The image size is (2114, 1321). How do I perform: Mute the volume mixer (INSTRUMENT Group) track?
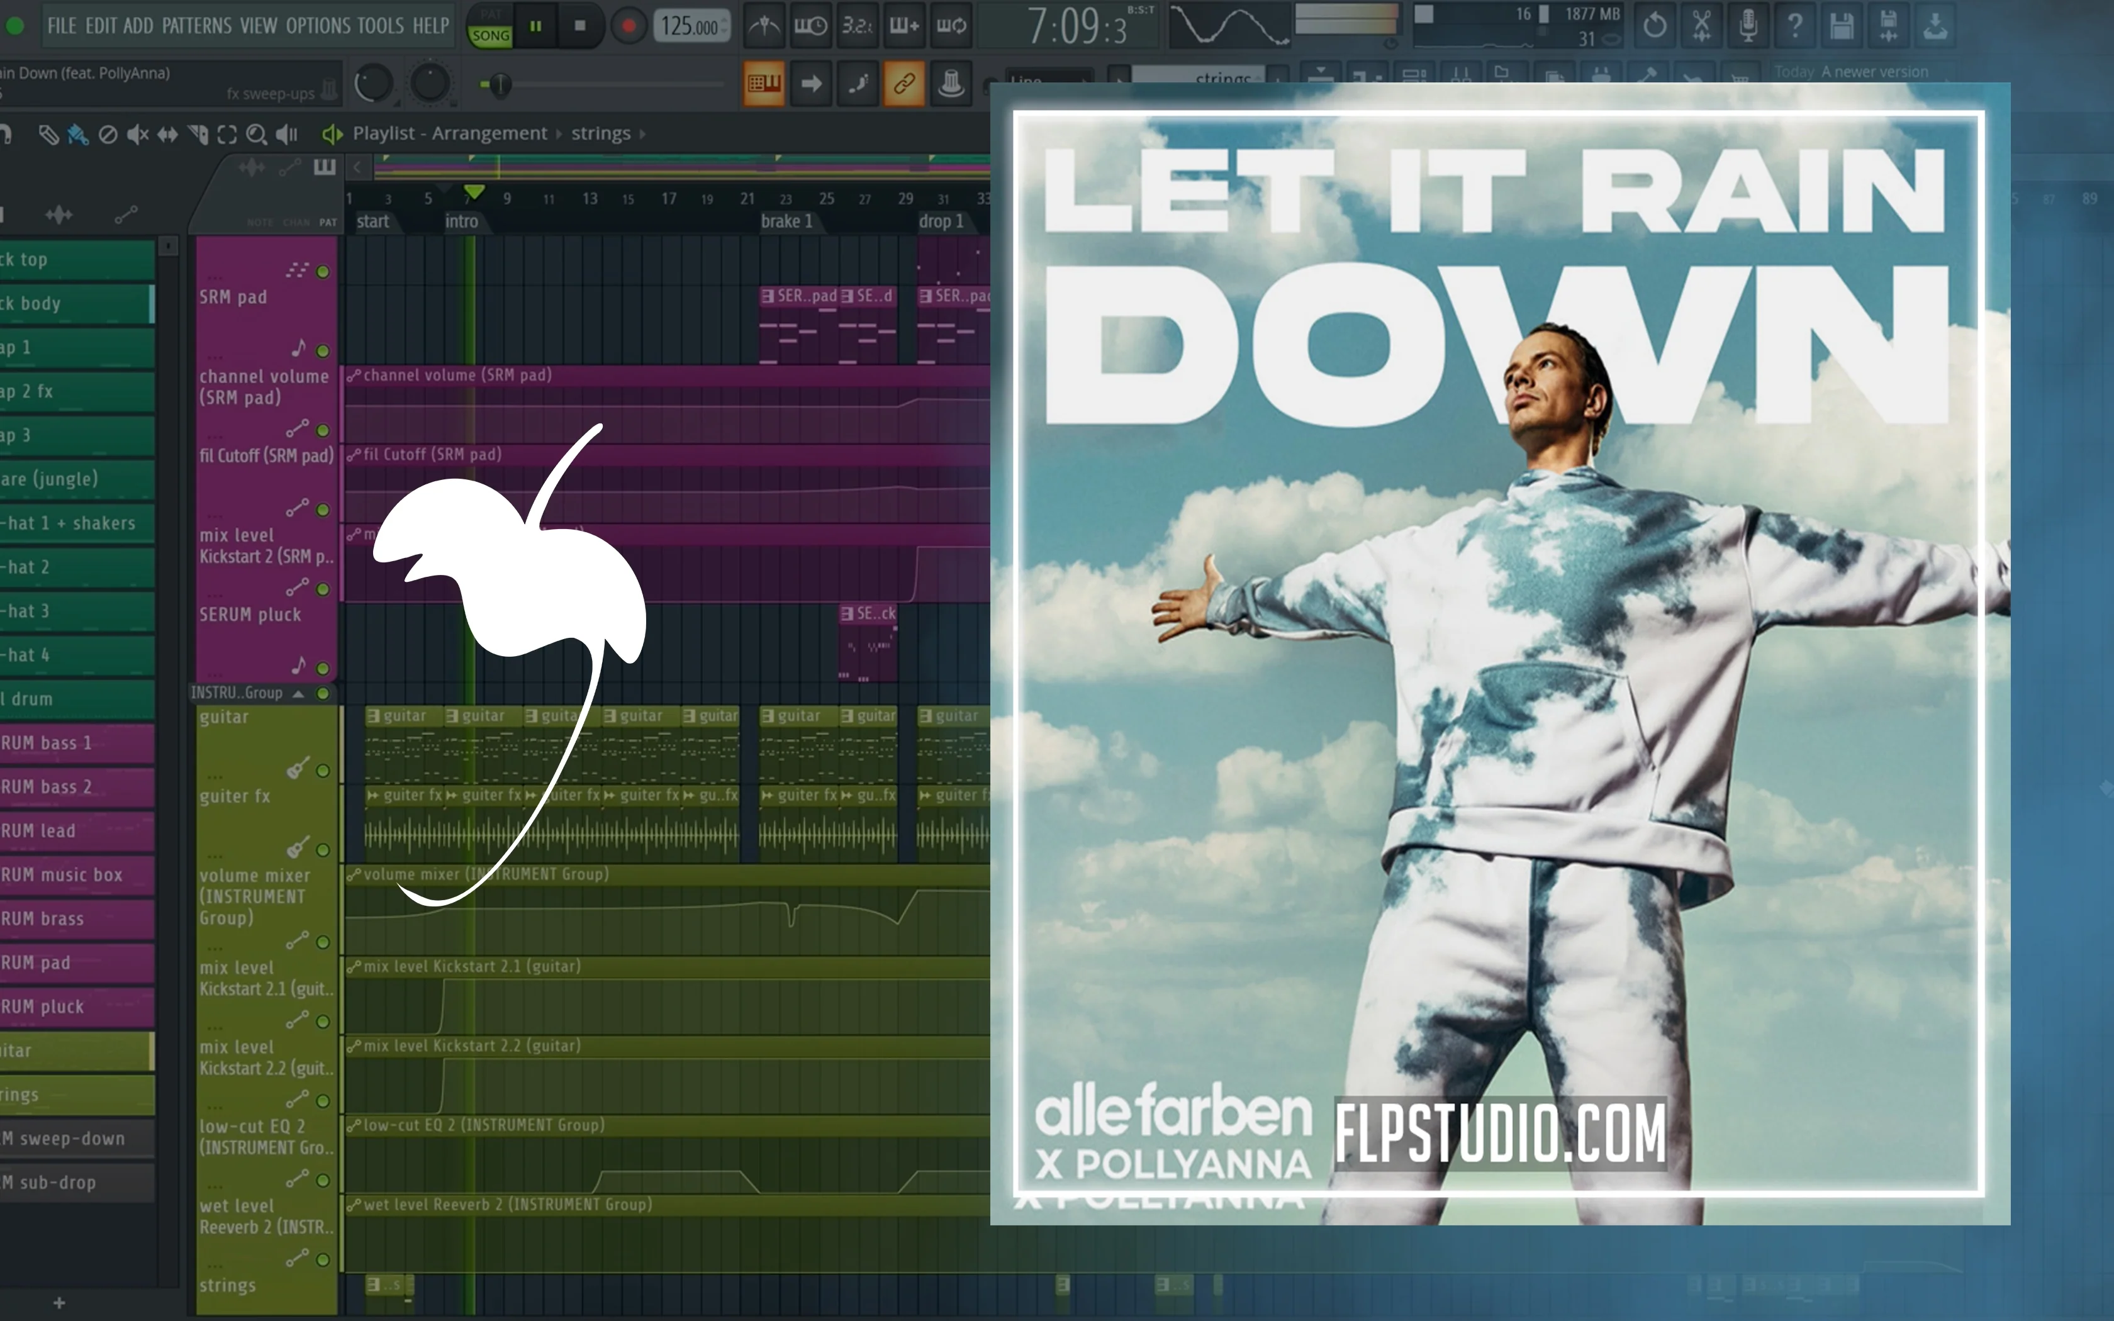coord(323,943)
